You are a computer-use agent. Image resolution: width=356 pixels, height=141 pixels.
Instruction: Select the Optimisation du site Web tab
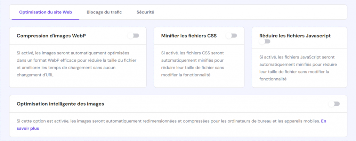pyautogui.click(x=46, y=12)
